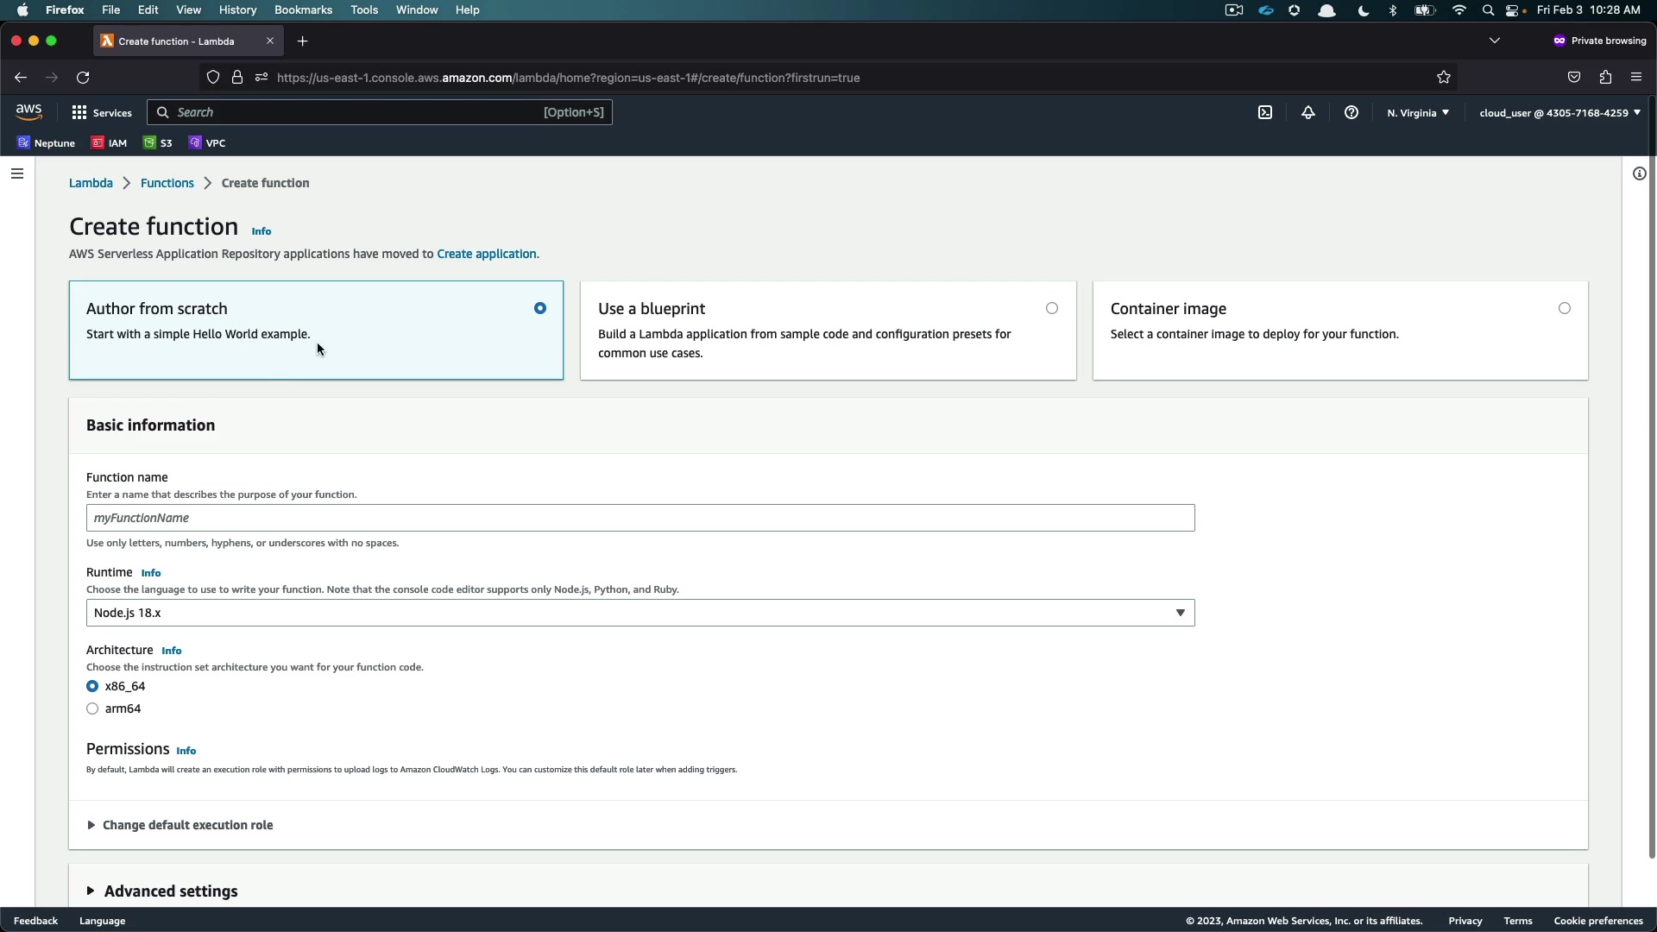Click the AWS support help icon

coord(1351,112)
